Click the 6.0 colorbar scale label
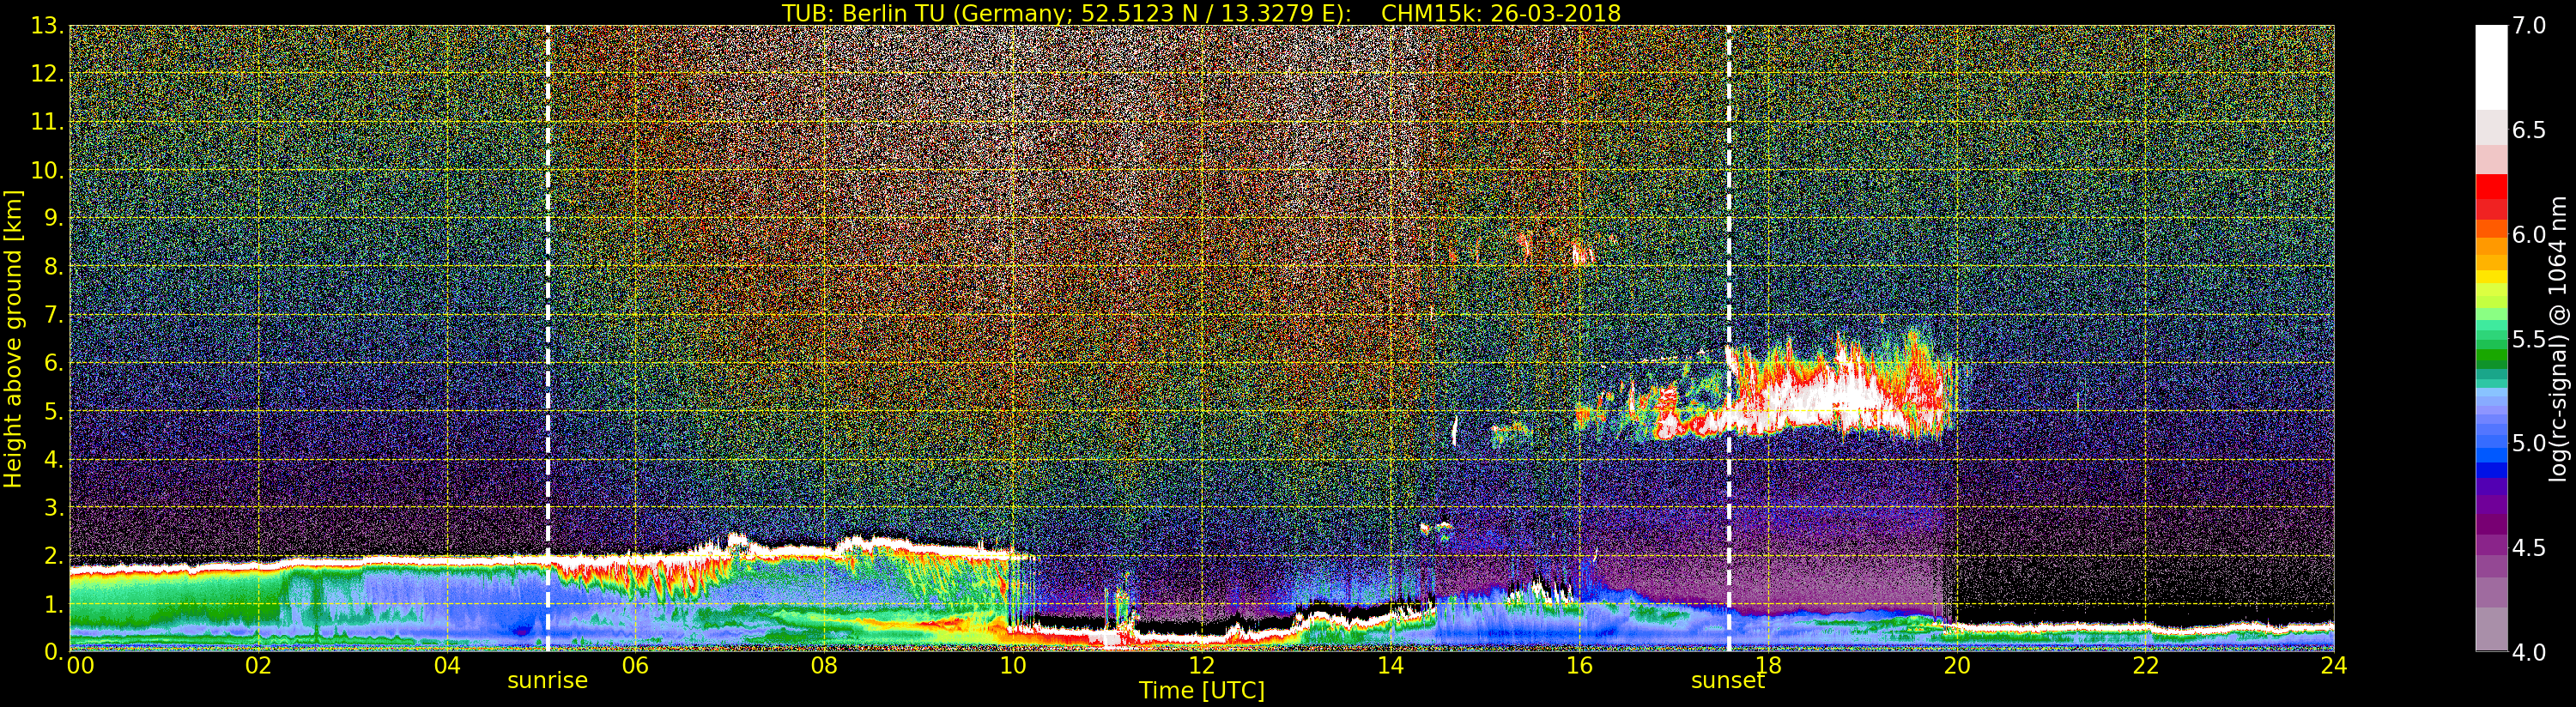Viewport: 2576px width, 707px height. [x=2530, y=235]
